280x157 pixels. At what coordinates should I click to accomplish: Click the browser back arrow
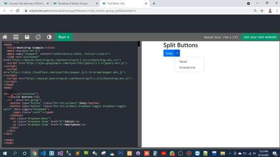pos(4,10)
